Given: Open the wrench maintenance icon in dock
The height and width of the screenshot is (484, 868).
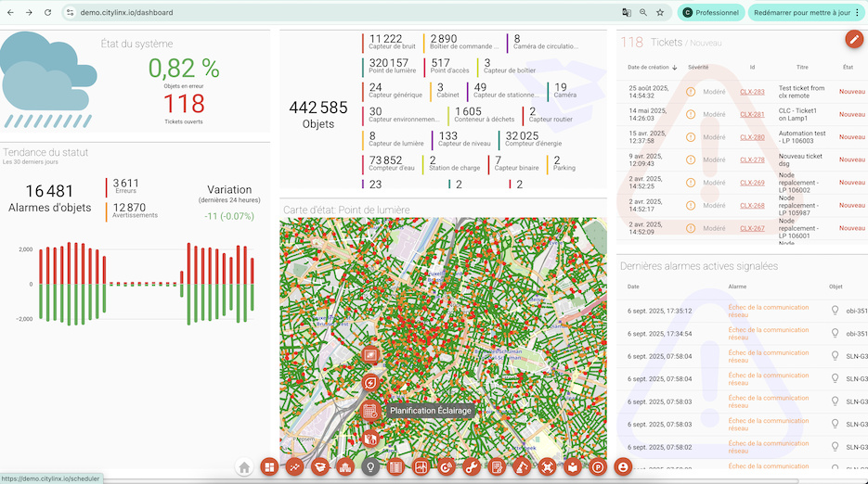Looking at the screenshot, I should 471,467.
